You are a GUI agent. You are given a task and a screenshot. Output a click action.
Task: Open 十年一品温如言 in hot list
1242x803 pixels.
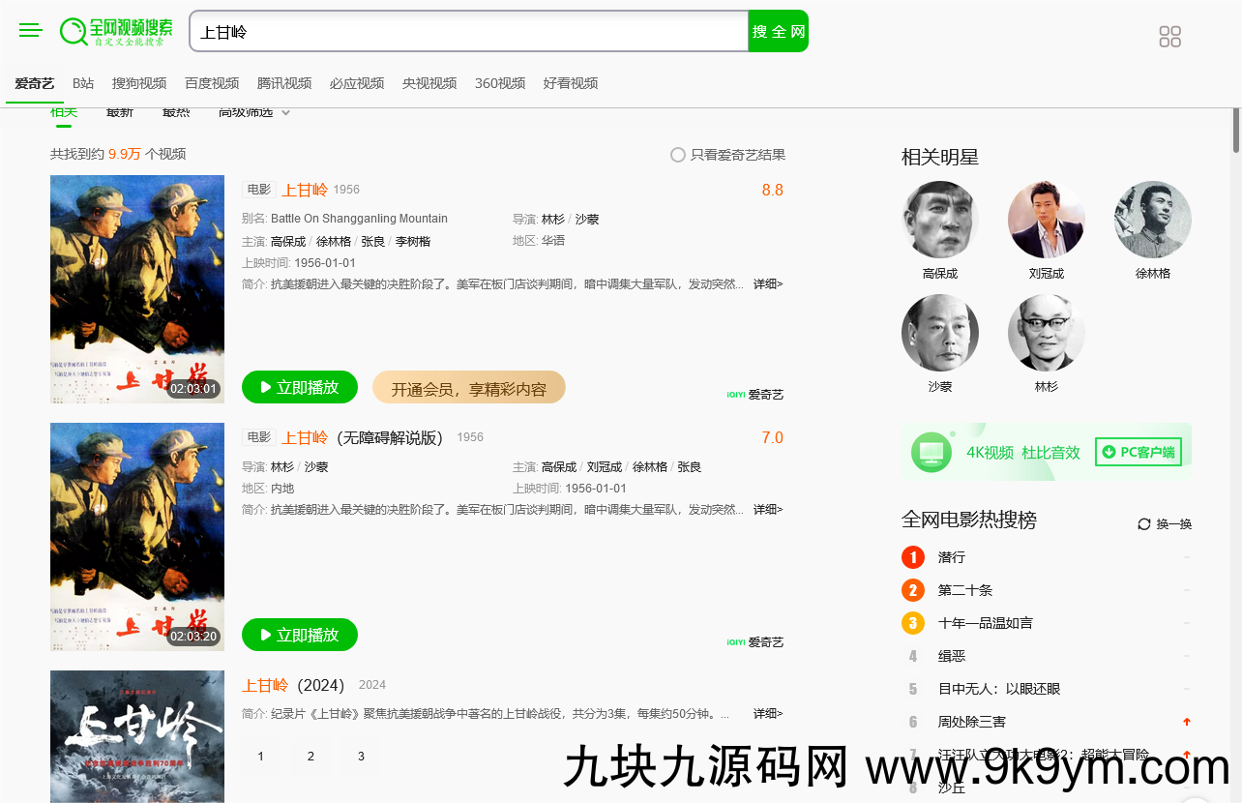(x=986, y=623)
